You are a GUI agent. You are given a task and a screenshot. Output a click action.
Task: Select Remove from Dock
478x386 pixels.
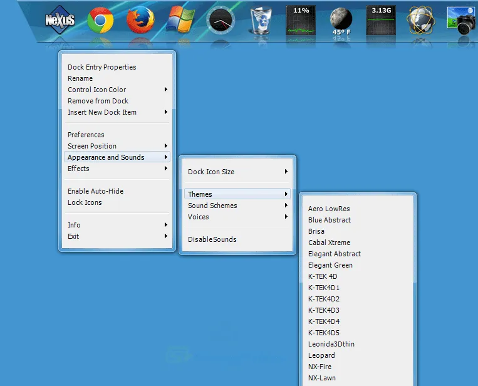(x=117, y=101)
